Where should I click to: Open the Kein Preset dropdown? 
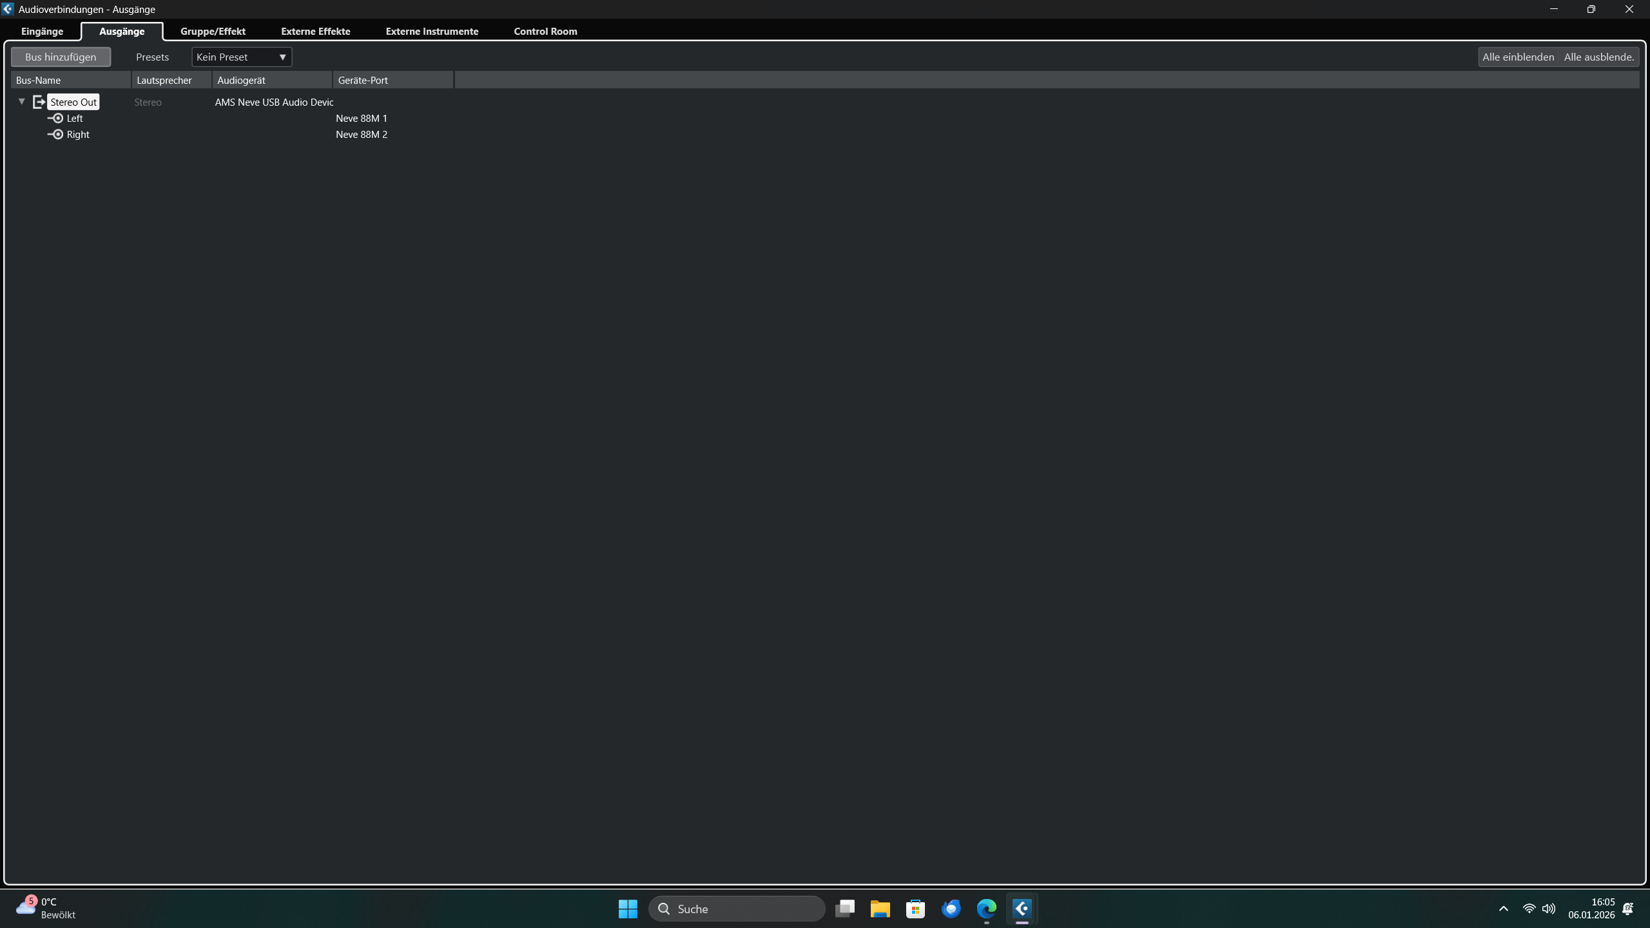pyautogui.click(x=242, y=57)
